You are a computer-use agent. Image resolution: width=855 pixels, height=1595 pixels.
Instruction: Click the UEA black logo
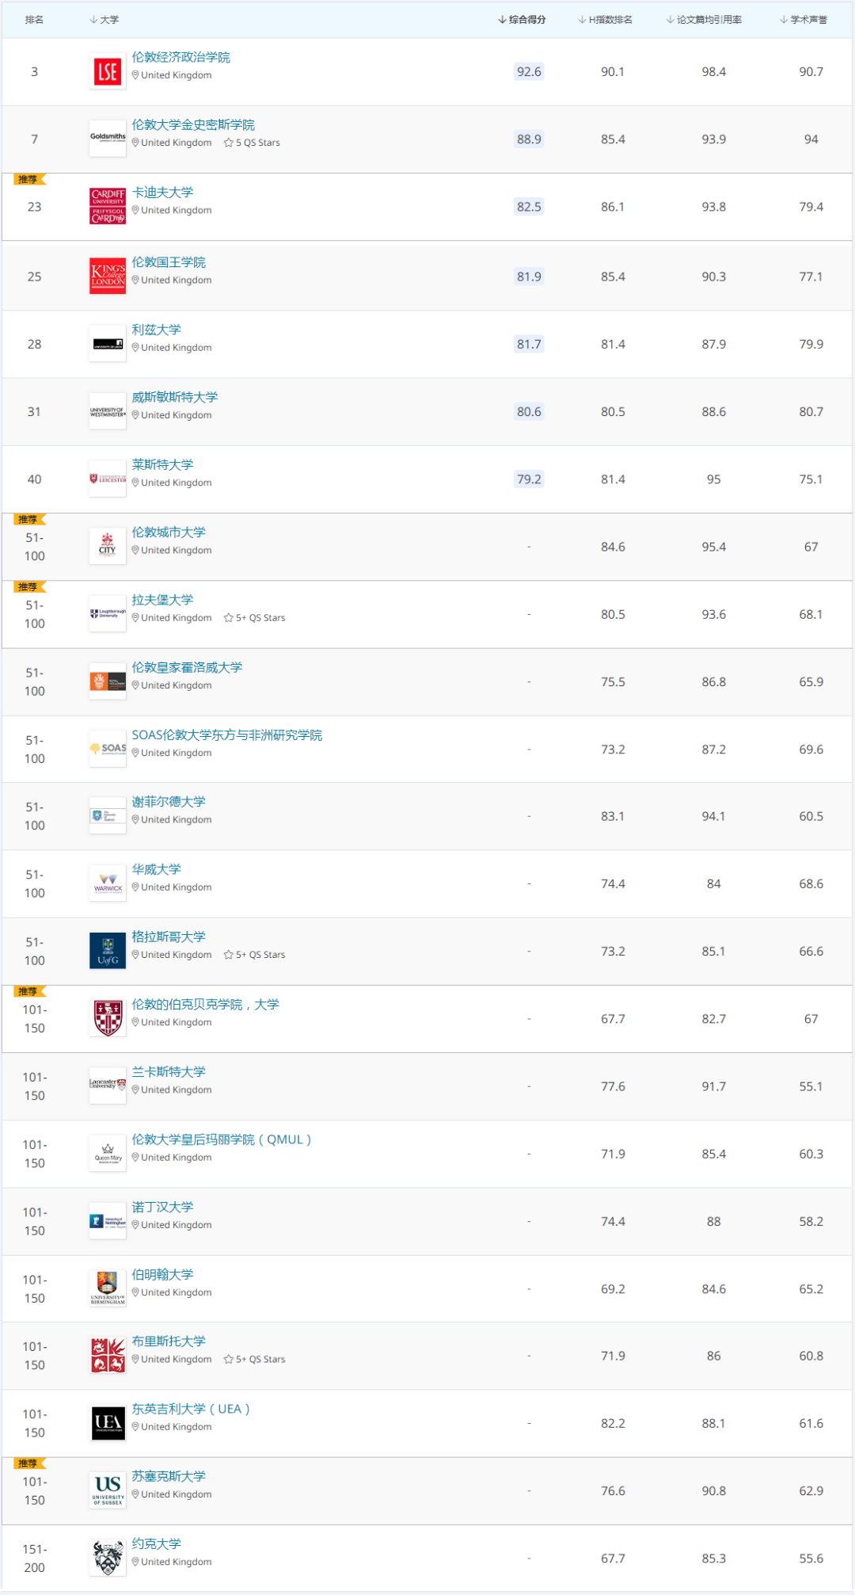tap(108, 1423)
